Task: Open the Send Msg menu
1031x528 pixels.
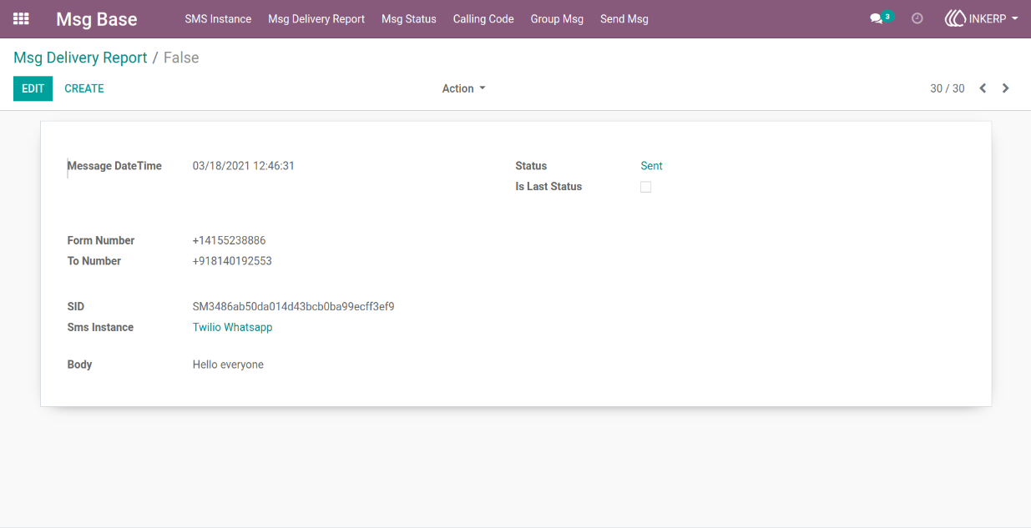Action: coord(624,19)
